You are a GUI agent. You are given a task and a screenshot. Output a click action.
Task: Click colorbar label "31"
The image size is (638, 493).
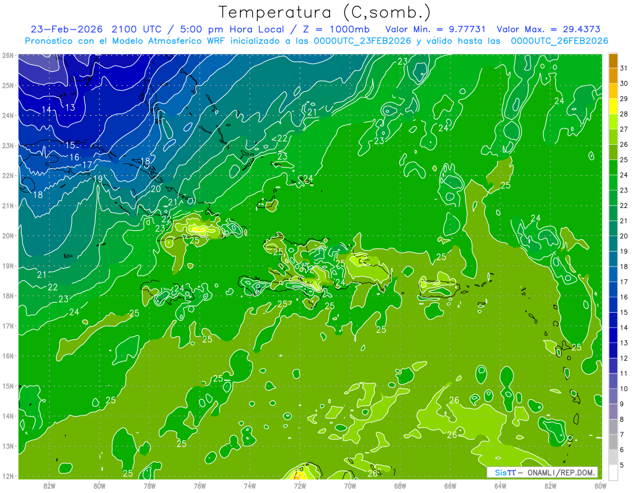coord(624,69)
